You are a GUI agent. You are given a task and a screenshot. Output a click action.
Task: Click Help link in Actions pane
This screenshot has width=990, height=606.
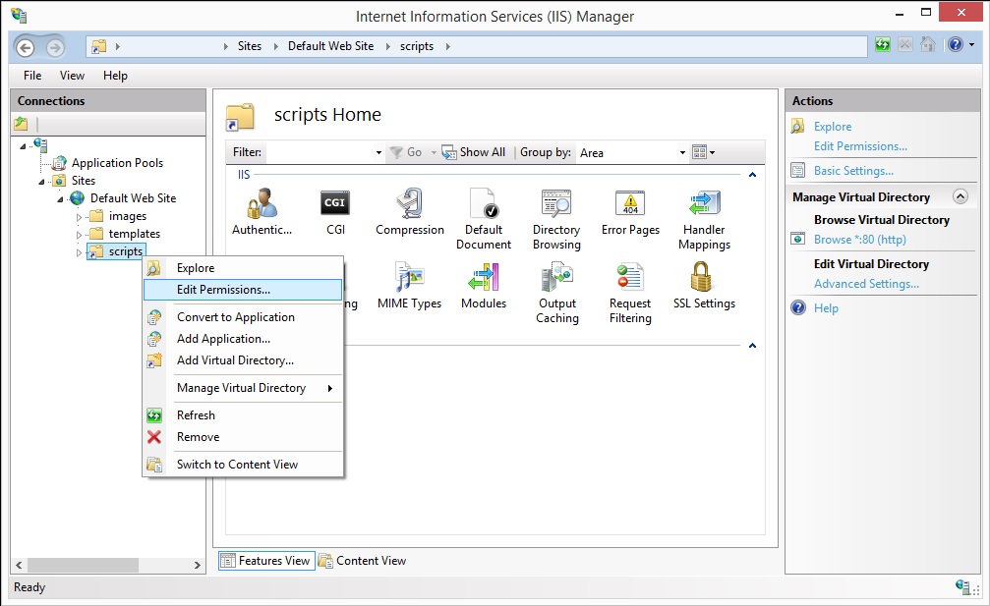[x=826, y=308]
